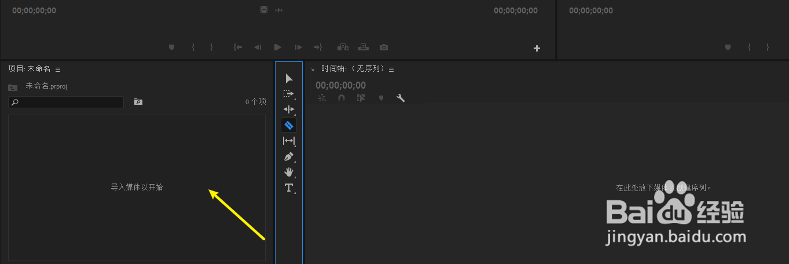This screenshot has height=264, width=789.
Task: Toggle nest sequence insert mode in timeline
Action: 322,98
